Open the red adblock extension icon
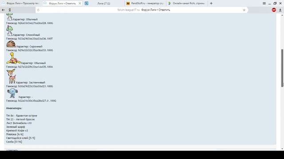Viewport: 284px width, 159px height. click(x=274, y=10)
